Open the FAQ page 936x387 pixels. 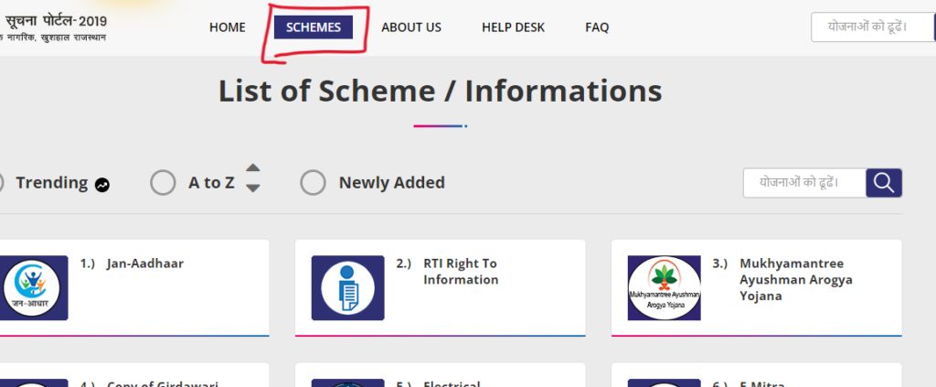[597, 27]
